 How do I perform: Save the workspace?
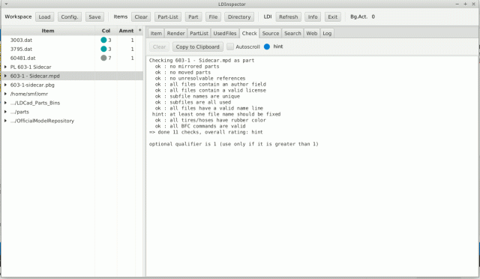pos(94,16)
